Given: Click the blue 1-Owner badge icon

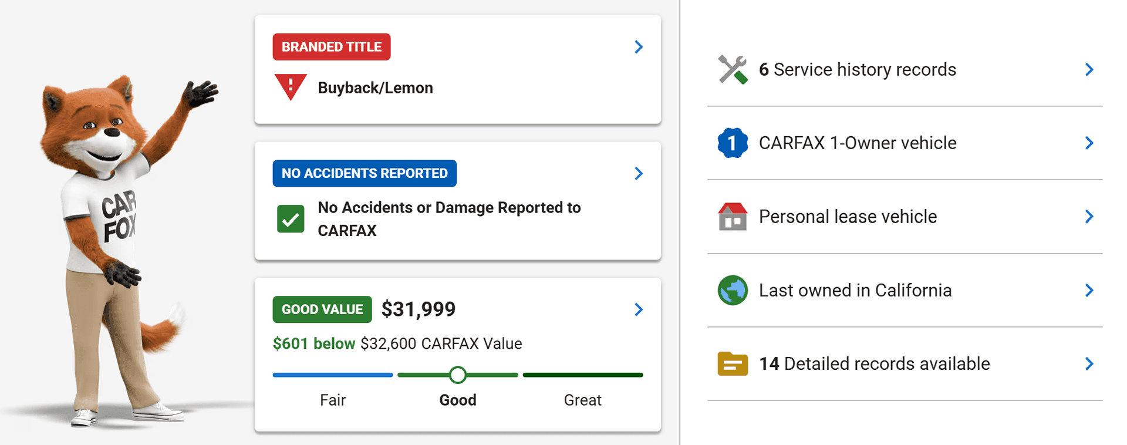Looking at the screenshot, I should coord(733,143).
